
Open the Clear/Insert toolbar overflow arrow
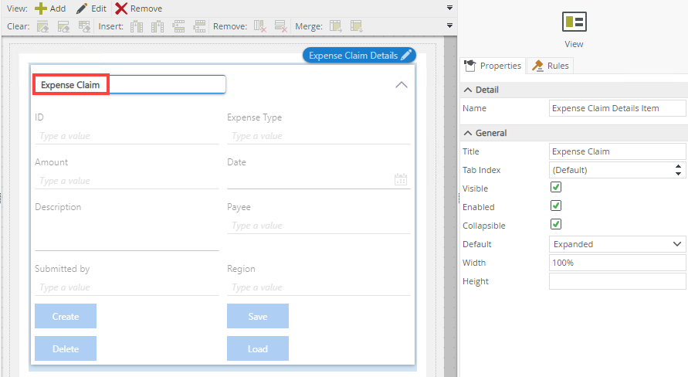coord(449,25)
